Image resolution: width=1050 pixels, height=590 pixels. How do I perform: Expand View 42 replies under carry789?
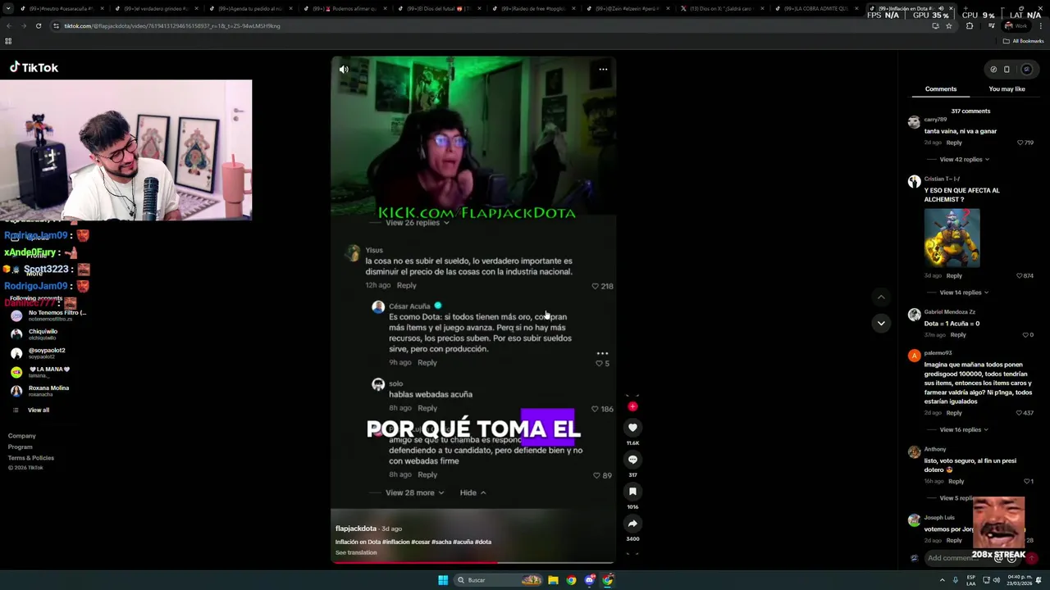tap(964, 160)
